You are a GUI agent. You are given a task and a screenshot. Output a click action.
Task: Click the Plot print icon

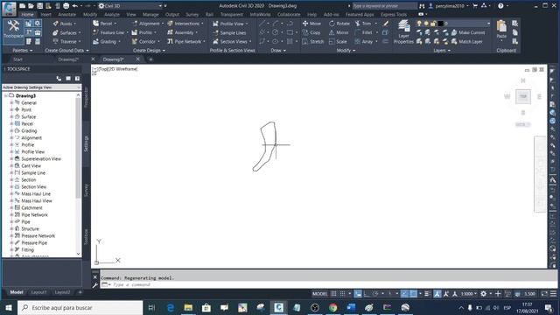[66, 6]
